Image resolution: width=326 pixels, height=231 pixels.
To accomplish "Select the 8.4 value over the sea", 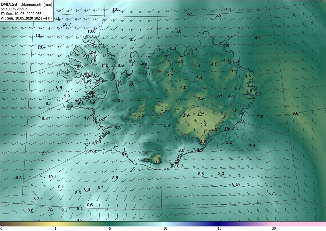I will [x=59, y=87].
